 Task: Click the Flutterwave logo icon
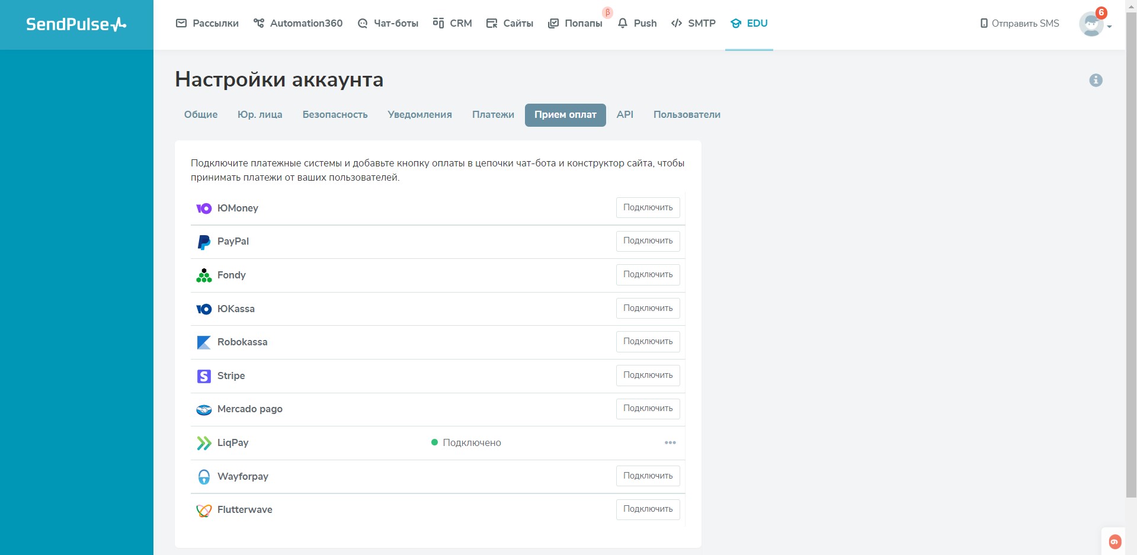204,510
